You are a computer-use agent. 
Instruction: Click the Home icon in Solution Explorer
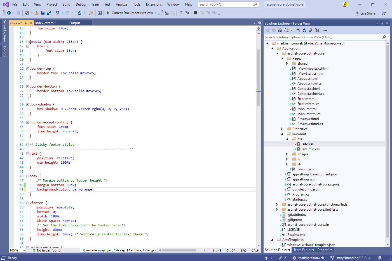click(x=280, y=30)
